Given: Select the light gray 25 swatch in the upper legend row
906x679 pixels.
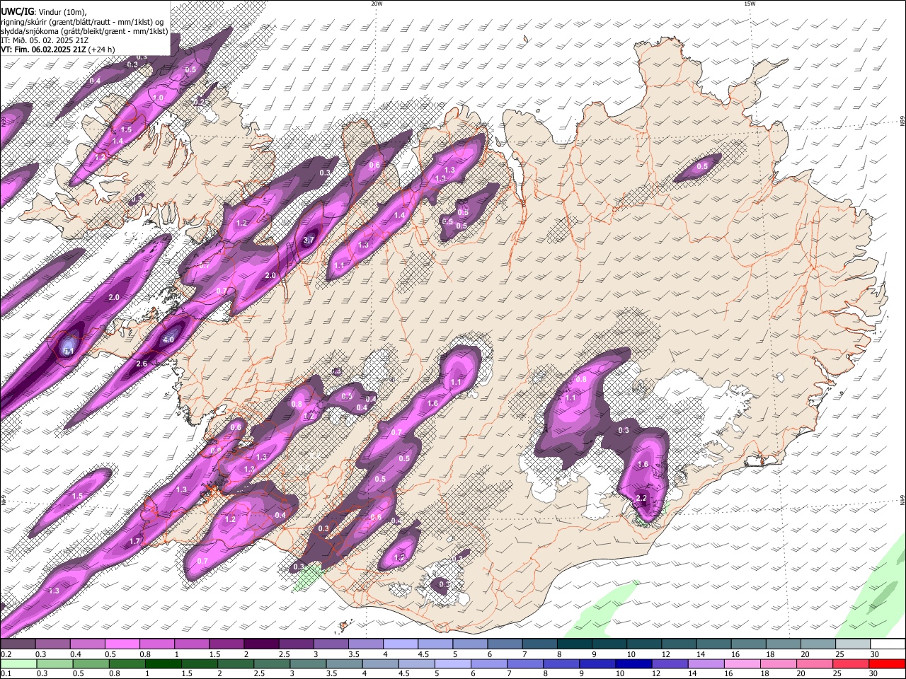Looking at the screenshot, I should point(852,644).
